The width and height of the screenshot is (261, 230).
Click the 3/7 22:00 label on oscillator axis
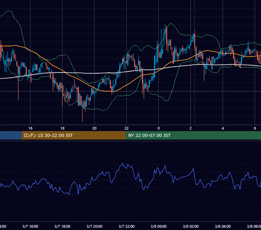[x=127, y=226]
